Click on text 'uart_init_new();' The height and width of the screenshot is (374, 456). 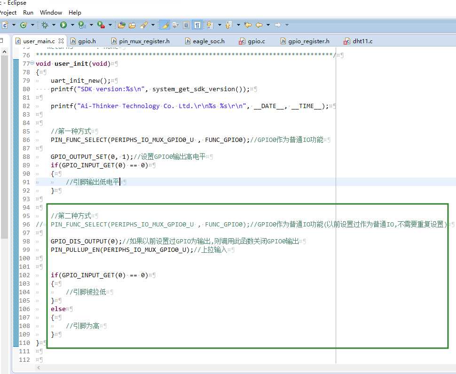(x=80, y=81)
